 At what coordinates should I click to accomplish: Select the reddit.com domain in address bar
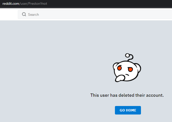coord(11,3)
